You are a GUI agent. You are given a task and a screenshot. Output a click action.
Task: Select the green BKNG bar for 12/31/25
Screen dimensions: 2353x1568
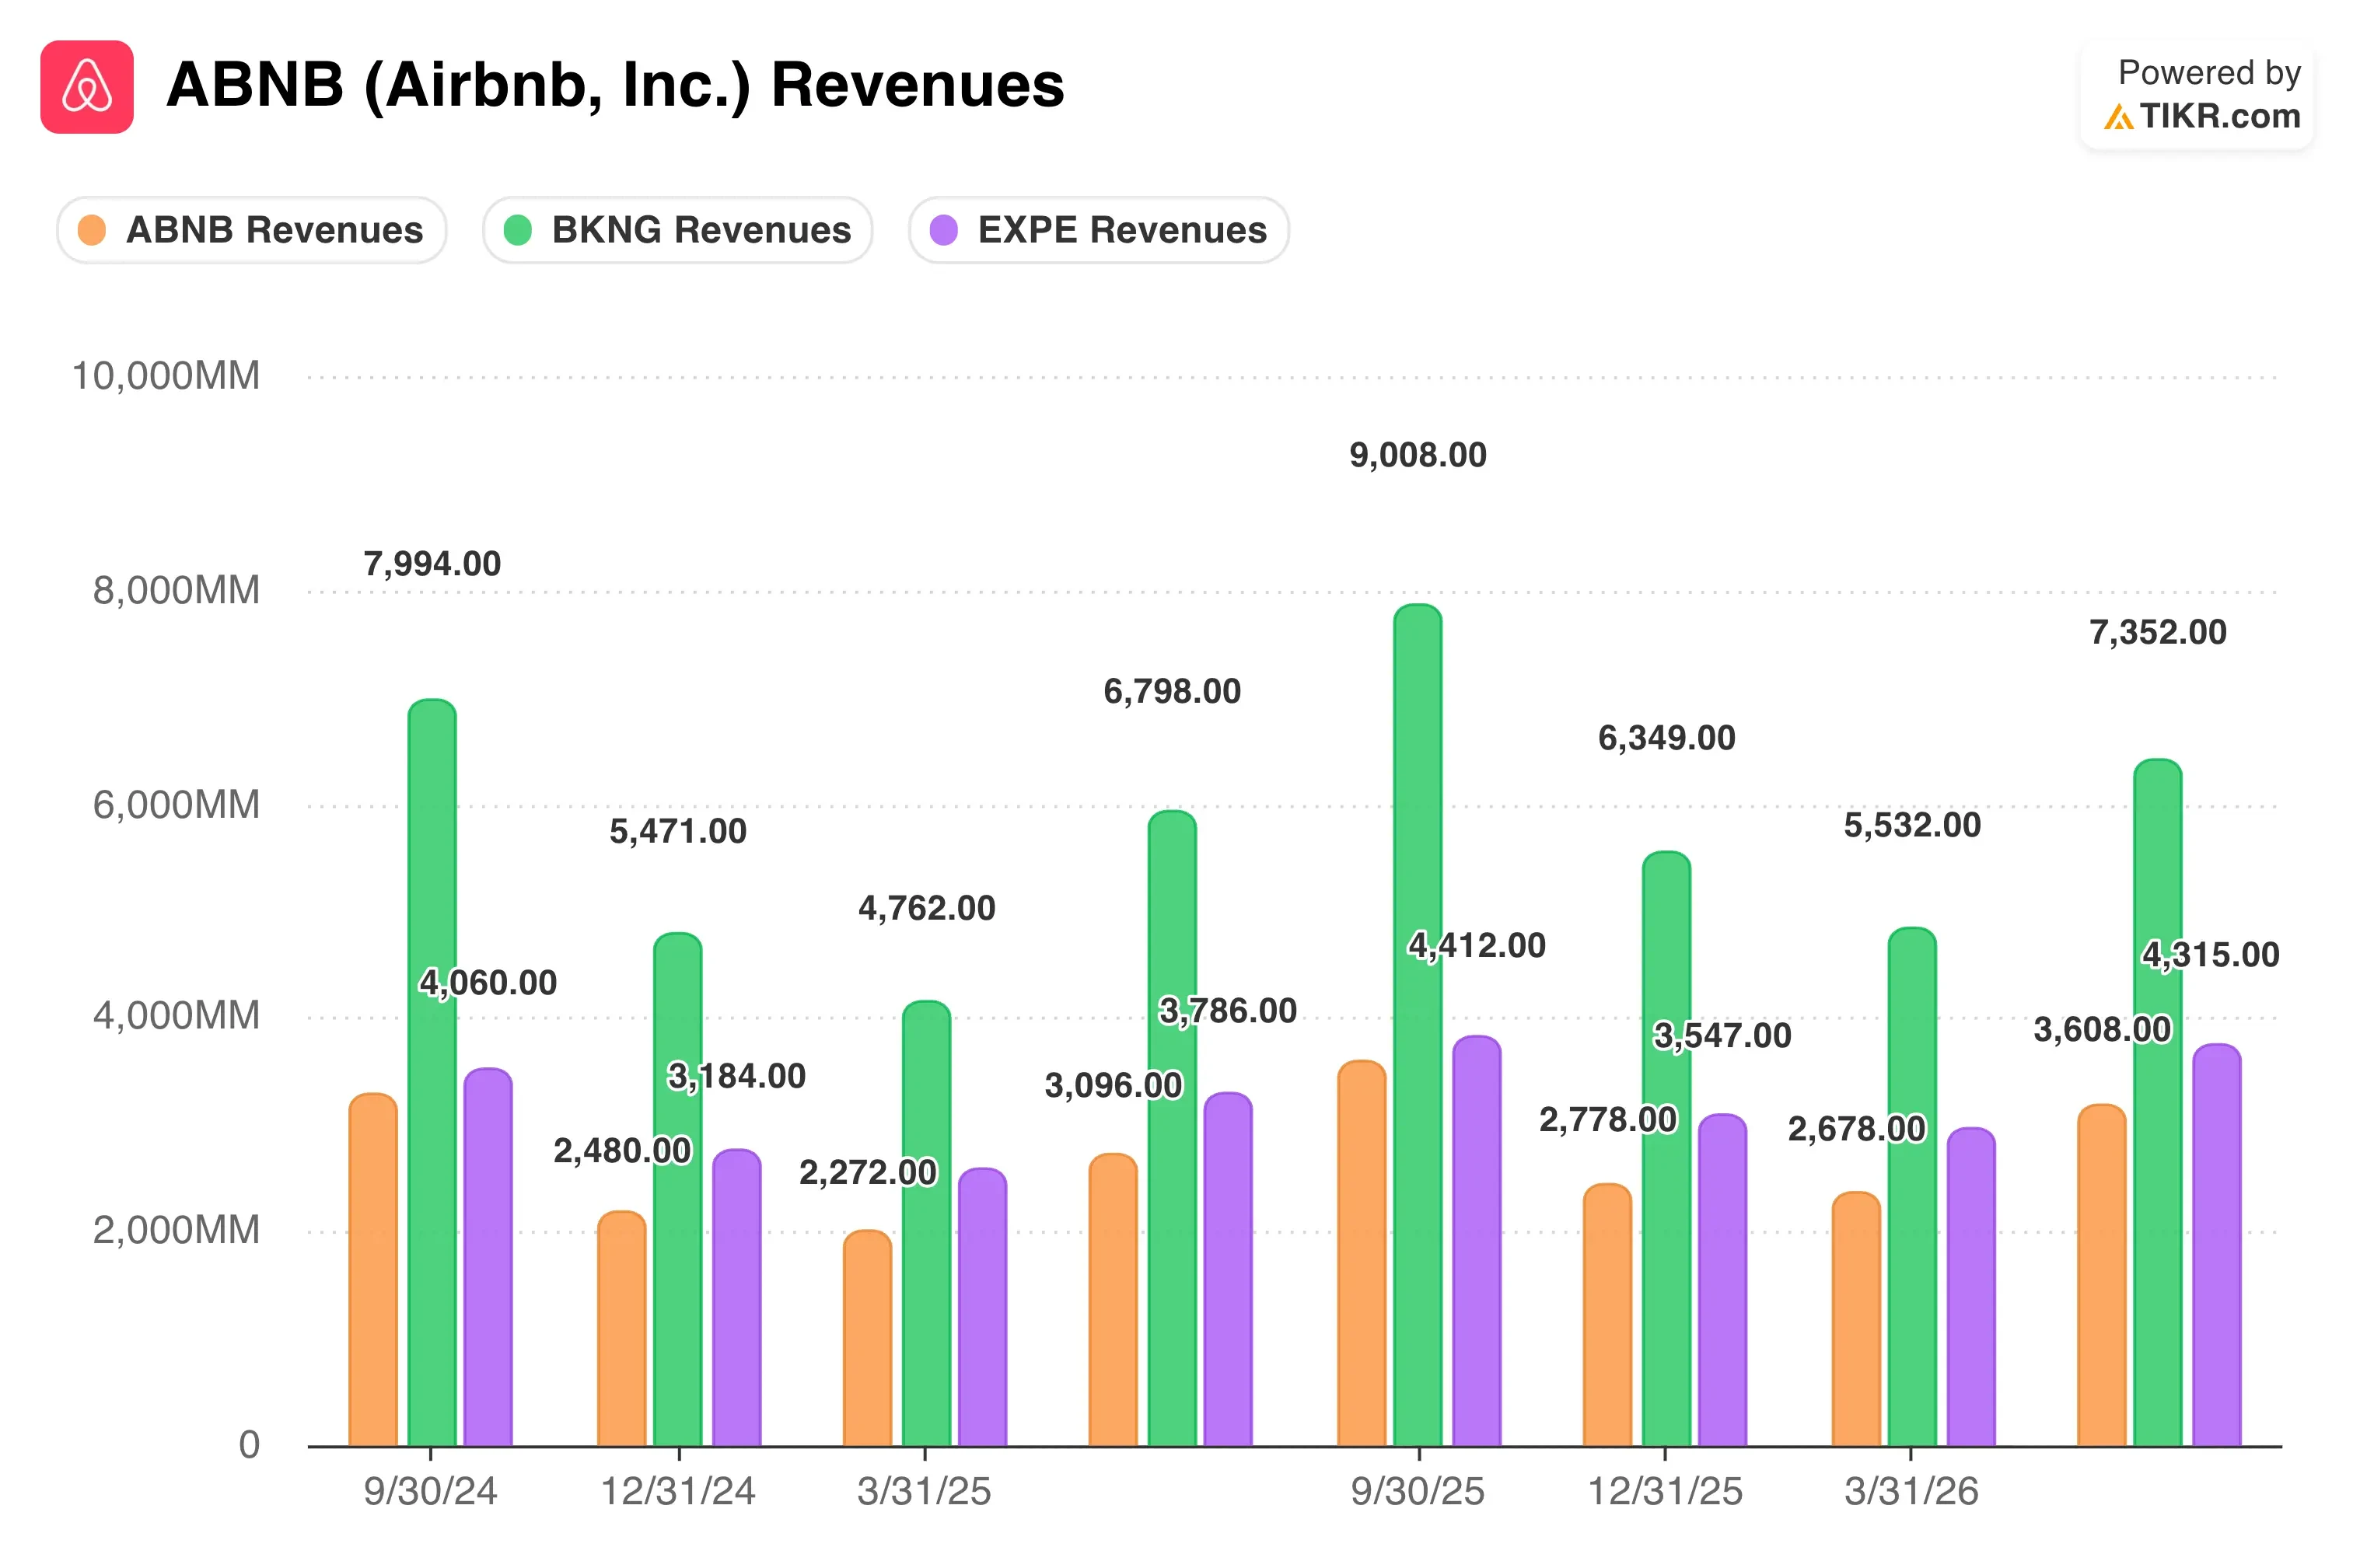point(1667,1149)
